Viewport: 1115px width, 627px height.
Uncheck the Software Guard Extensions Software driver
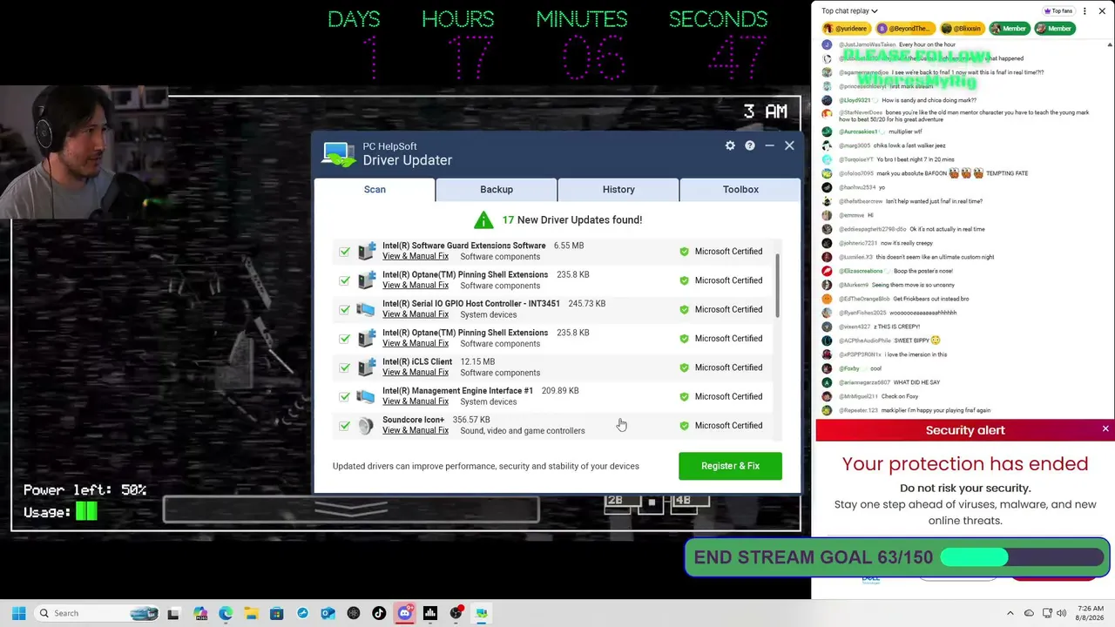tap(345, 252)
